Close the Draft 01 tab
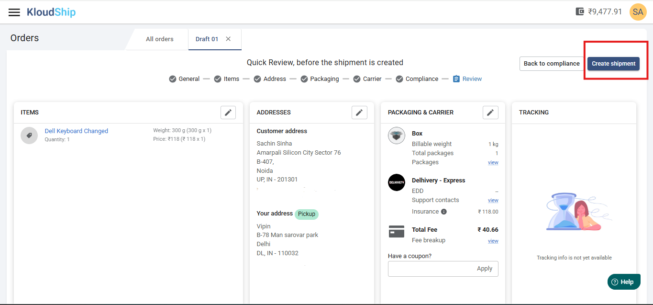This screenshot has height=305, width=653. pyautogui.click(x=228, y=39)
